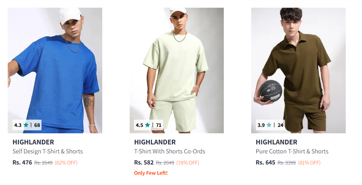Open the light green co-ords product image
362x185 pixels.
click(x=177, y=70)
